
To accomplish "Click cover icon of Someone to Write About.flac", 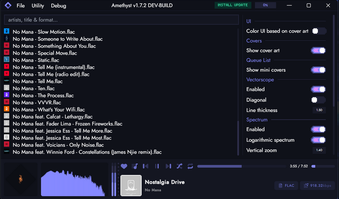I will [7, 38].
